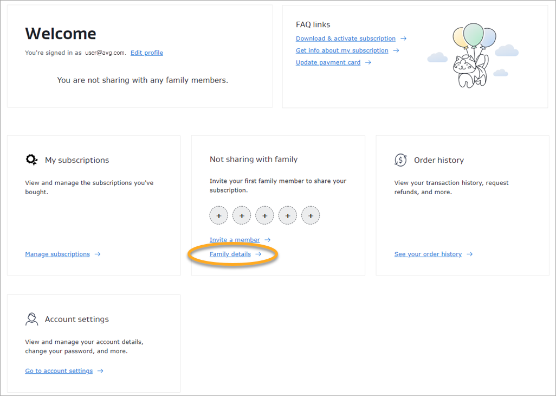Image resolution: width=556 pixels, height=396 pixels.
Task: Click the Order history dollar icon
Action: (400, 160)
